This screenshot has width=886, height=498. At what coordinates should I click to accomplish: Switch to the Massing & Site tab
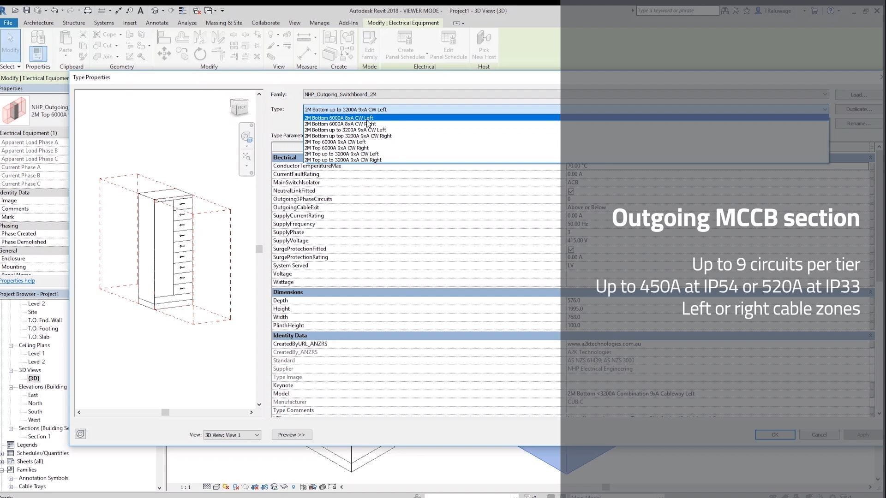tap(224, 23)
